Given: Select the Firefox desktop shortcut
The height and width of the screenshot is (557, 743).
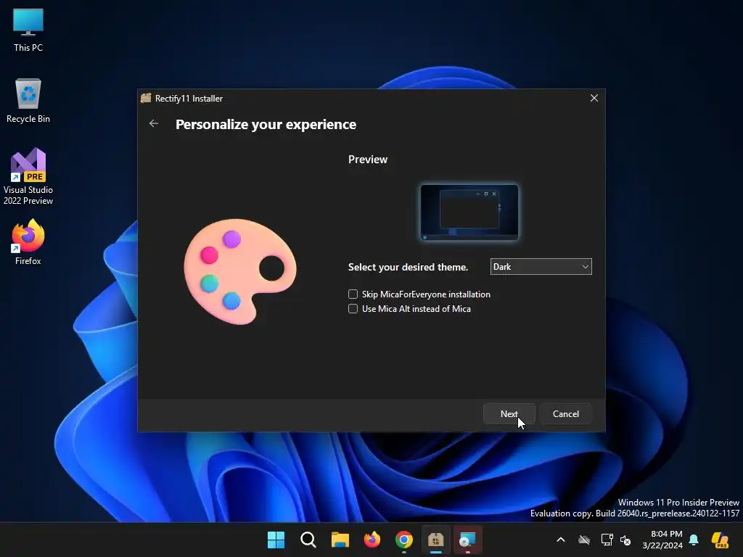Looking at the screenshot, I should pos(28,242).
